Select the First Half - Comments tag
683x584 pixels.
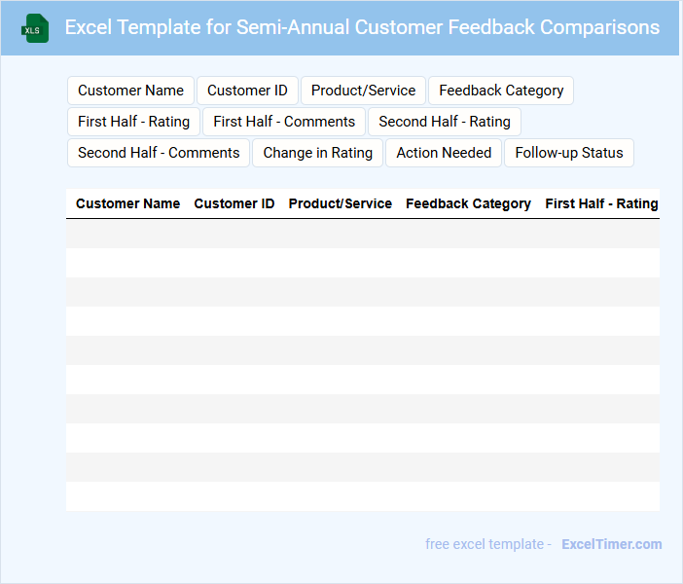point(284,122)
